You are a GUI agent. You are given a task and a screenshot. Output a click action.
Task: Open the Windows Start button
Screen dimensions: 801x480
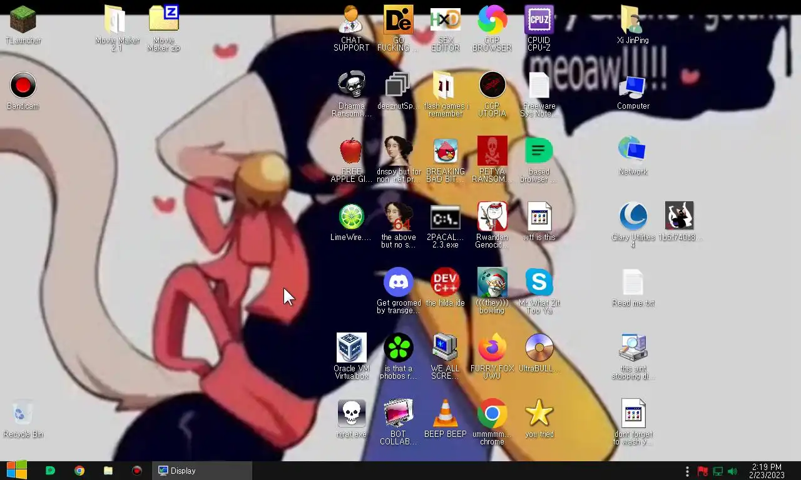point(17,471)
